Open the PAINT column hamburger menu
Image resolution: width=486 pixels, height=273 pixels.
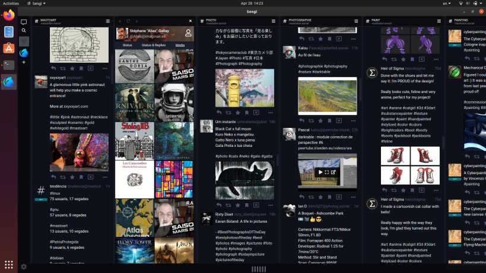pos(439,21)
